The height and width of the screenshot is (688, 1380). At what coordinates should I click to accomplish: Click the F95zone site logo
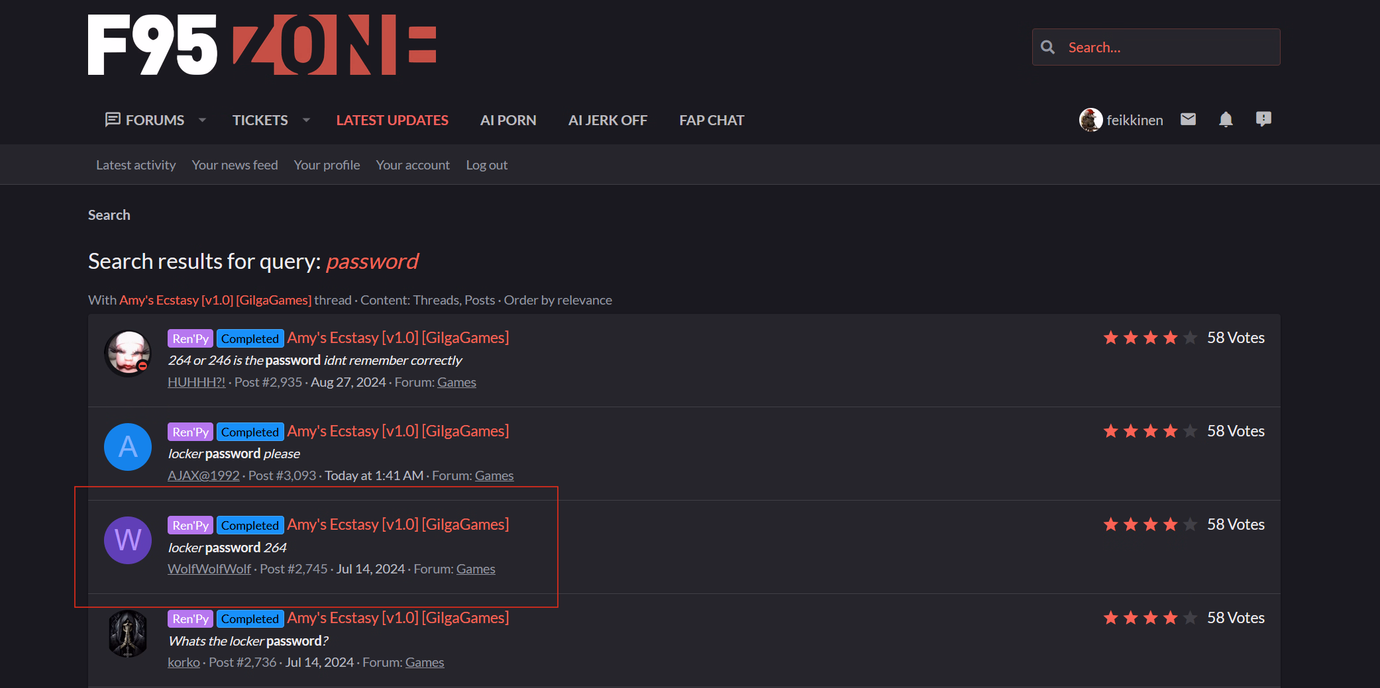262,45
